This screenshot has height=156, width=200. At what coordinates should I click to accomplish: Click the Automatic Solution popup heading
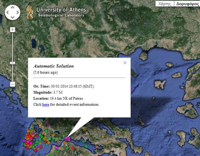point(54,66)
